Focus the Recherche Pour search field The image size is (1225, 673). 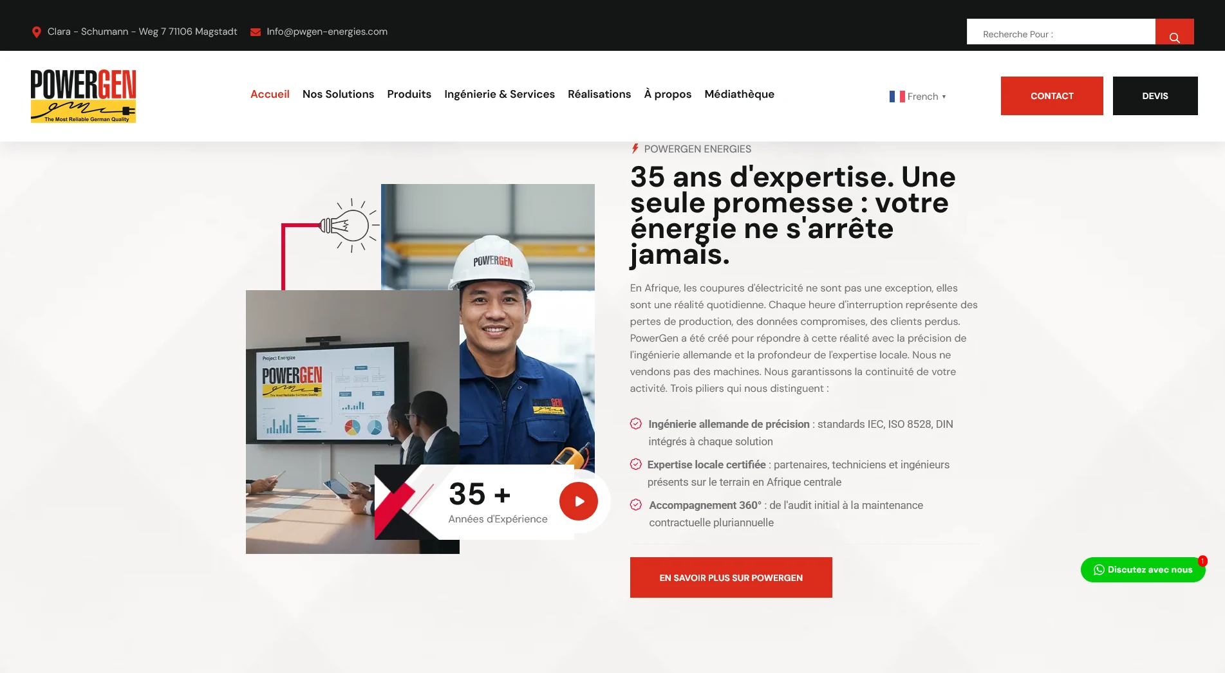tap(1061, 32)
